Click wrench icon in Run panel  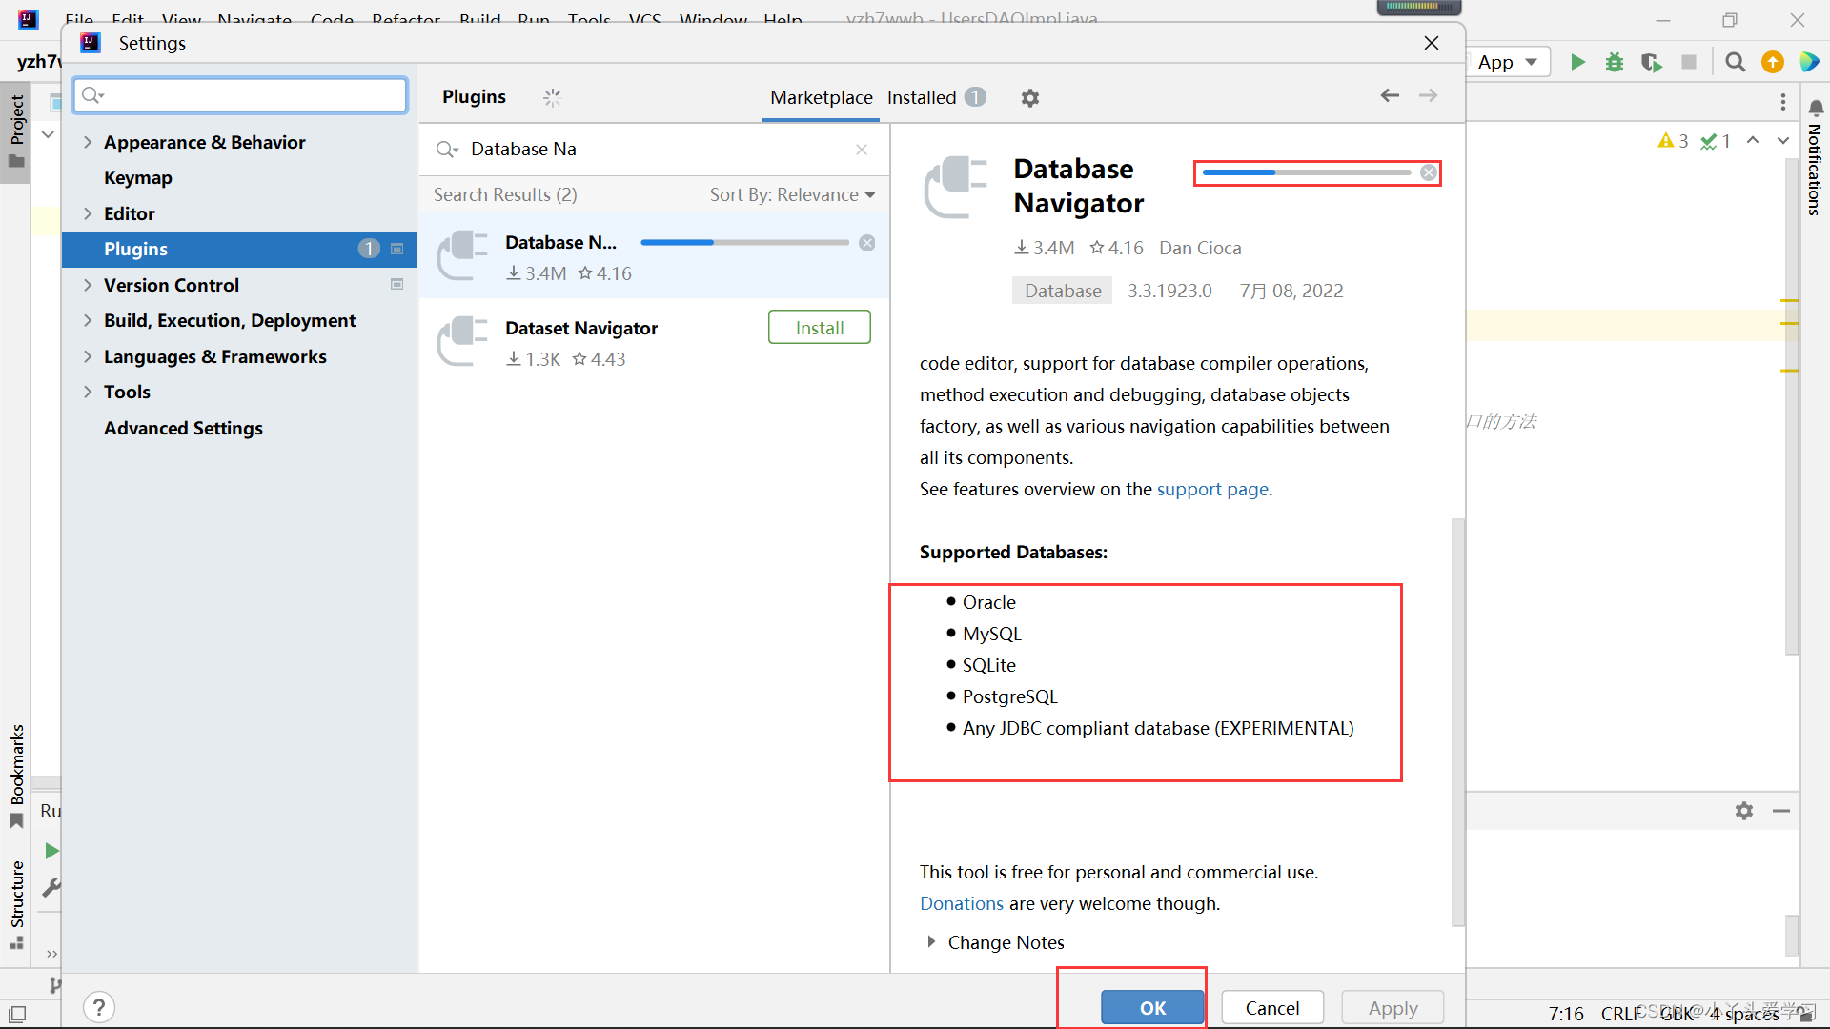pos(51,888)
